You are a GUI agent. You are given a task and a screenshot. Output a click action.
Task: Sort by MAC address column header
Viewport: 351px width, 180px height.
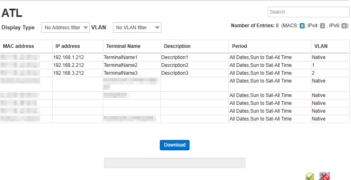coord(19,46)
